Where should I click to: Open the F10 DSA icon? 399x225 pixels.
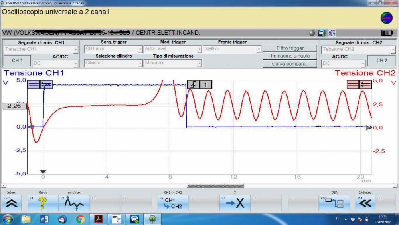point(334,203)
